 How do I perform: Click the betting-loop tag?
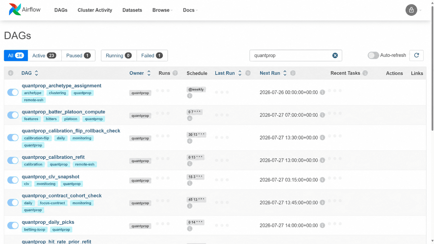[x=35, y=229]
